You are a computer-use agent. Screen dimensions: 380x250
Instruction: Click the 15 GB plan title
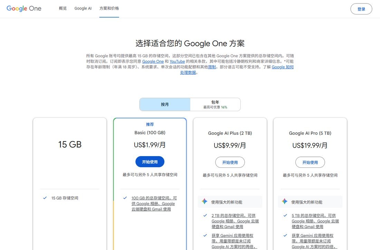coord(70,144)
